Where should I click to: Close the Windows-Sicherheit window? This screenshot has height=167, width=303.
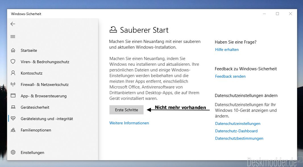tap(290, 14)
